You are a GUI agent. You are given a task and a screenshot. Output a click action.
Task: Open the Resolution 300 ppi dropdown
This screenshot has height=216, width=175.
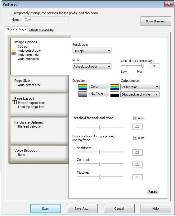(92, 51)
